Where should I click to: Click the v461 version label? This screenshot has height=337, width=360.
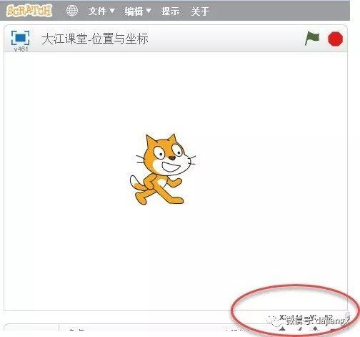(x=21, y=49)
